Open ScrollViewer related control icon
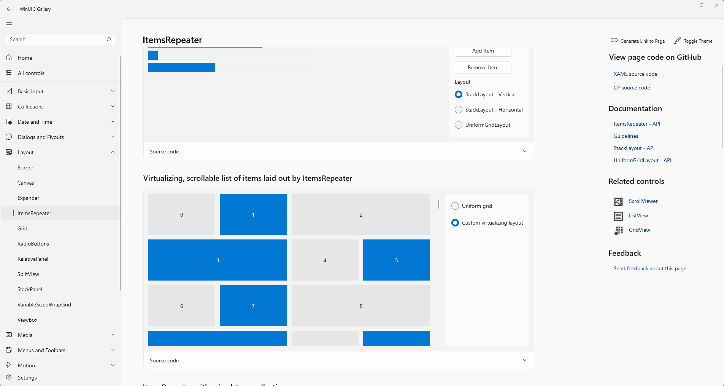Screen dimensions: 724x386 (619, 201)
